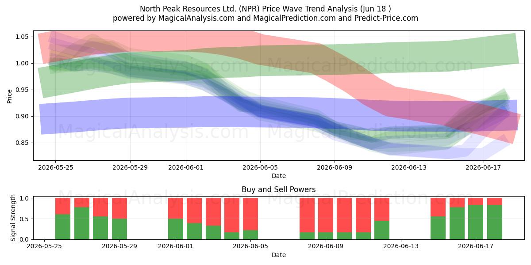531x265 pixels.
Task: Click the first green buy bar after 2026-05-25
Action: pyautogui.click(x=63, y=227)
